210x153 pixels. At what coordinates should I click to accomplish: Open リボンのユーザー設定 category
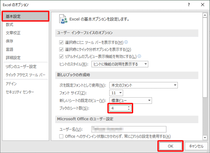(21, 67)
